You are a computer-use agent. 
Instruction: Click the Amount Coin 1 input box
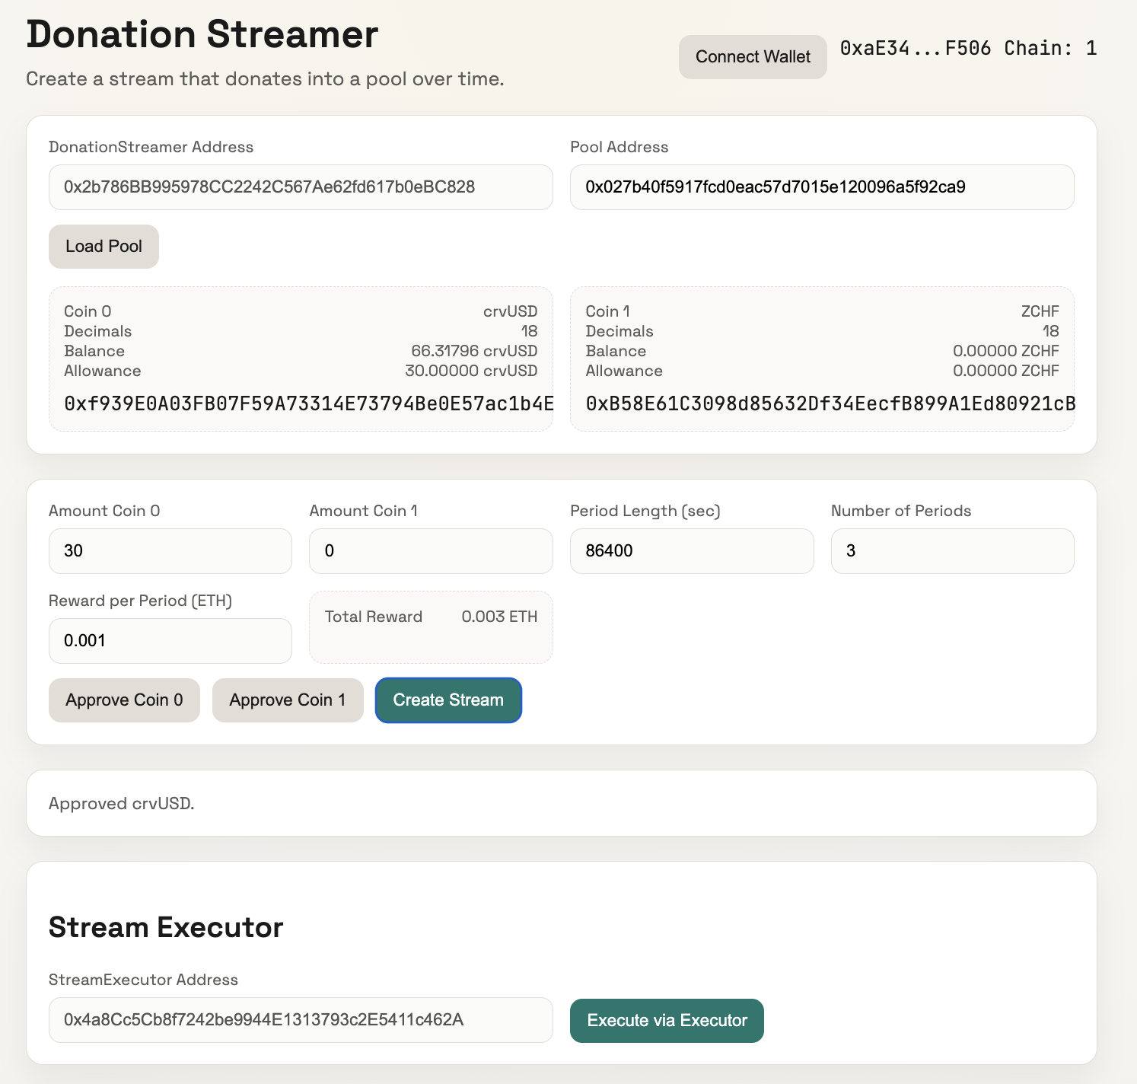[x=430, y=551]
